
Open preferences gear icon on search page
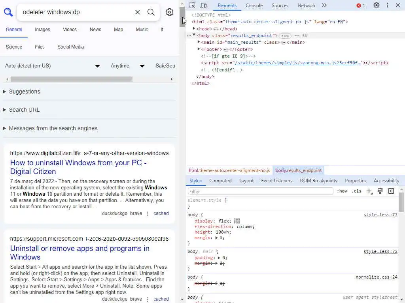point(169,12)
